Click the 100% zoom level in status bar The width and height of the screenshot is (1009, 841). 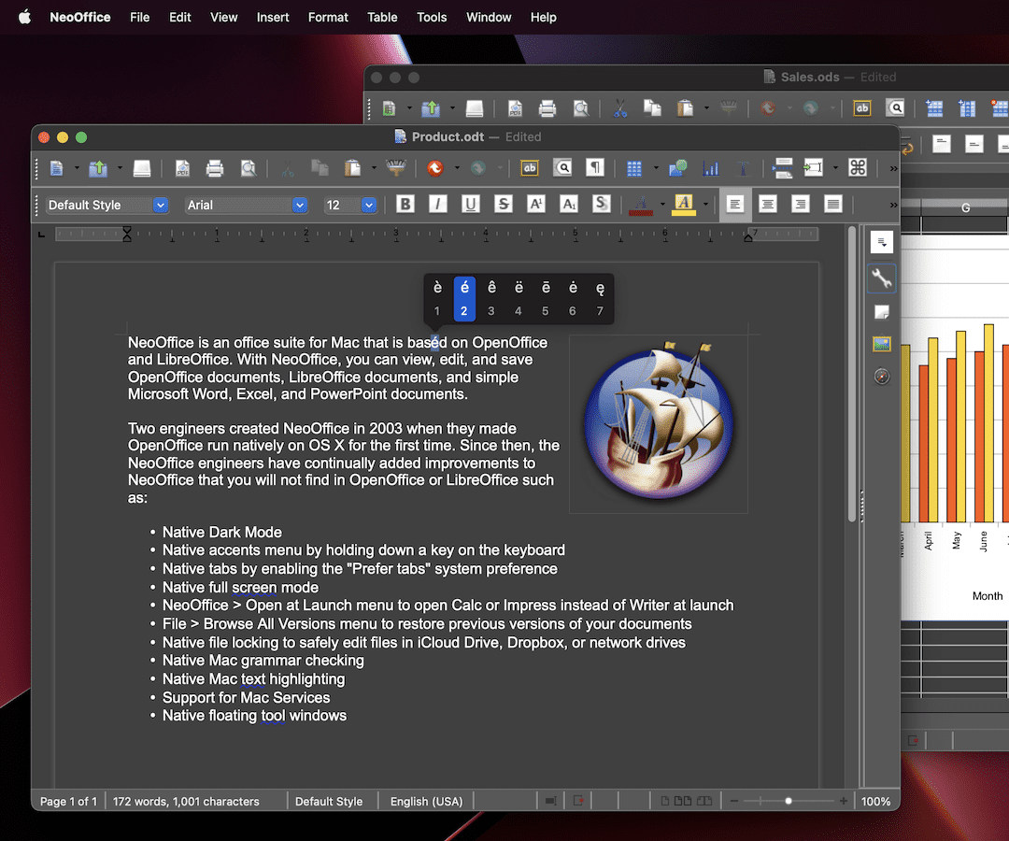coord(875,801)
